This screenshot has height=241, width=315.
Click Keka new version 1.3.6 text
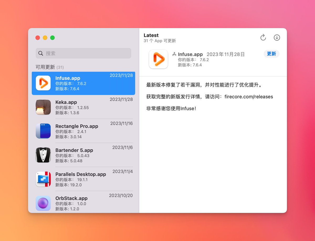pyautogui.click(x=67, y=113)
